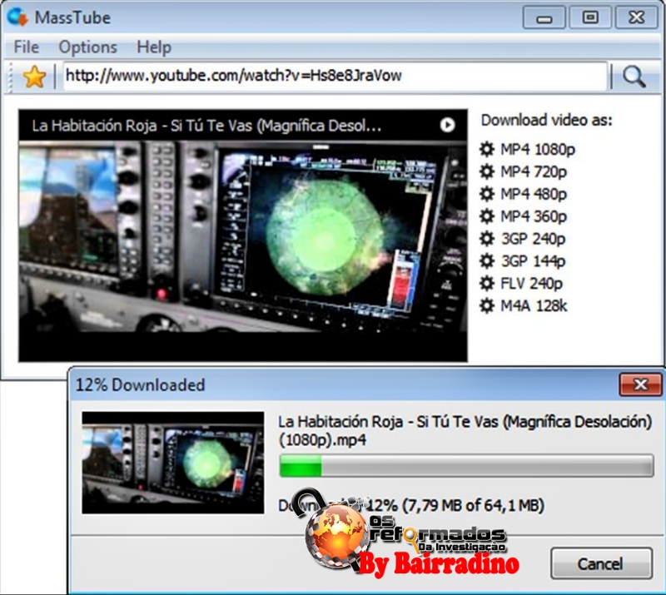Image resolution: width=666 pixels, height=595 pixels.
Task: Close the 12% Downloaded dialog
Action: point(640,384)
